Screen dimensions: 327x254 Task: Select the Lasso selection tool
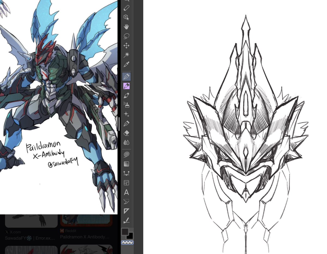126,36
